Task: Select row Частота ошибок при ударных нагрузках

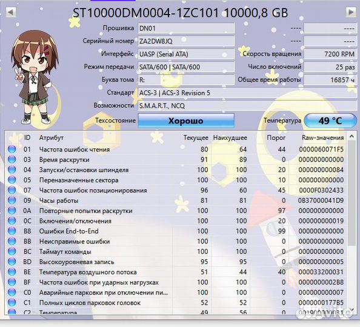Action: pos(176,282)
